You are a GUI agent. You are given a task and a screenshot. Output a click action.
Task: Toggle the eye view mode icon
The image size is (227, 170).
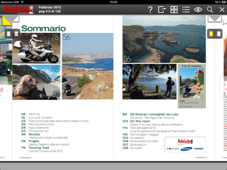point(198,10)
